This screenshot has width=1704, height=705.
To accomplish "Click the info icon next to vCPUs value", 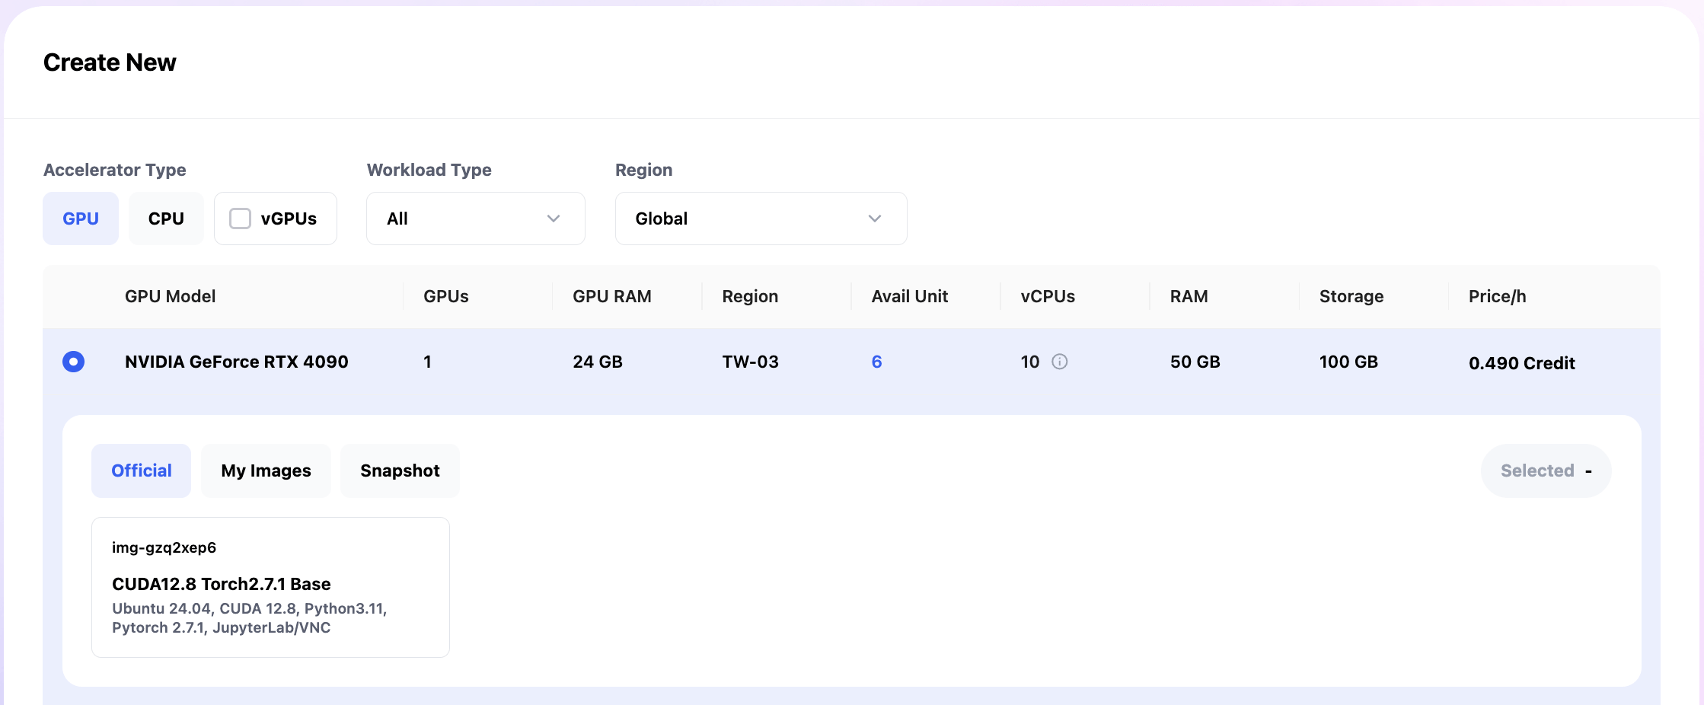I will 1059,362.
